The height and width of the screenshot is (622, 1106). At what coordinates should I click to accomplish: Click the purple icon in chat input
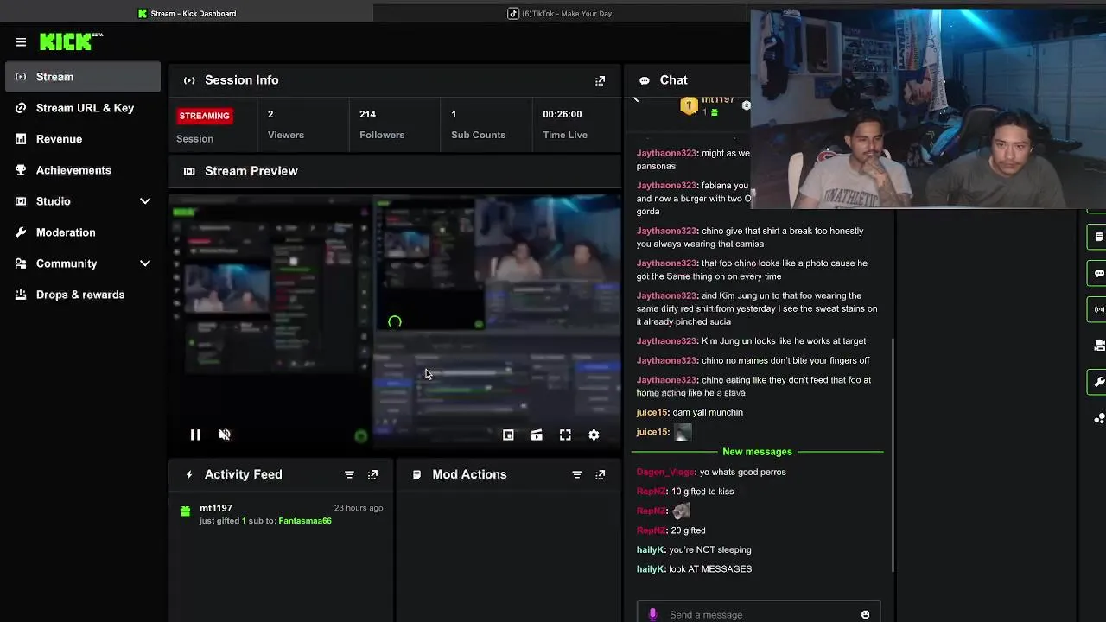(x=652, y=614)
